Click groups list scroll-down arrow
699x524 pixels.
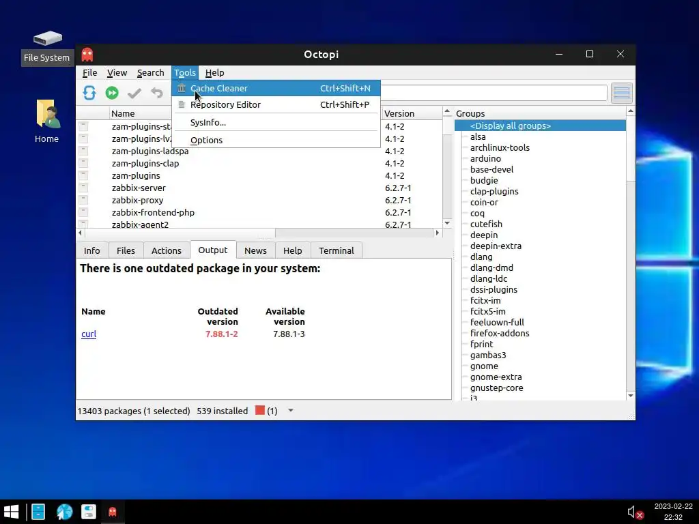[630, 396]
